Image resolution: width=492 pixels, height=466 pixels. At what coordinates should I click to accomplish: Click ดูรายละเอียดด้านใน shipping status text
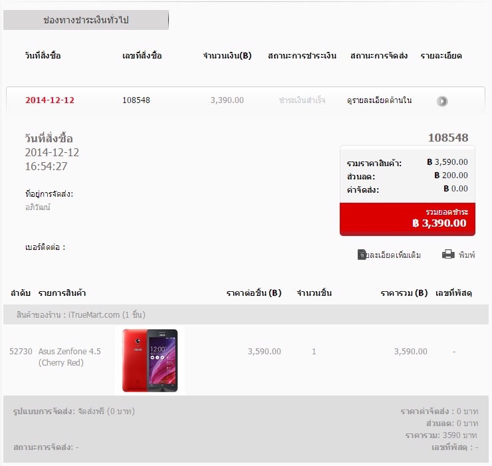tap(380, 100)
